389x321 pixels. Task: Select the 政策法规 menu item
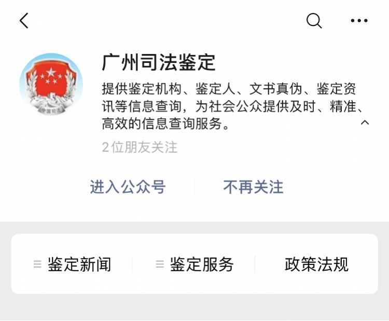pos(316,264)
